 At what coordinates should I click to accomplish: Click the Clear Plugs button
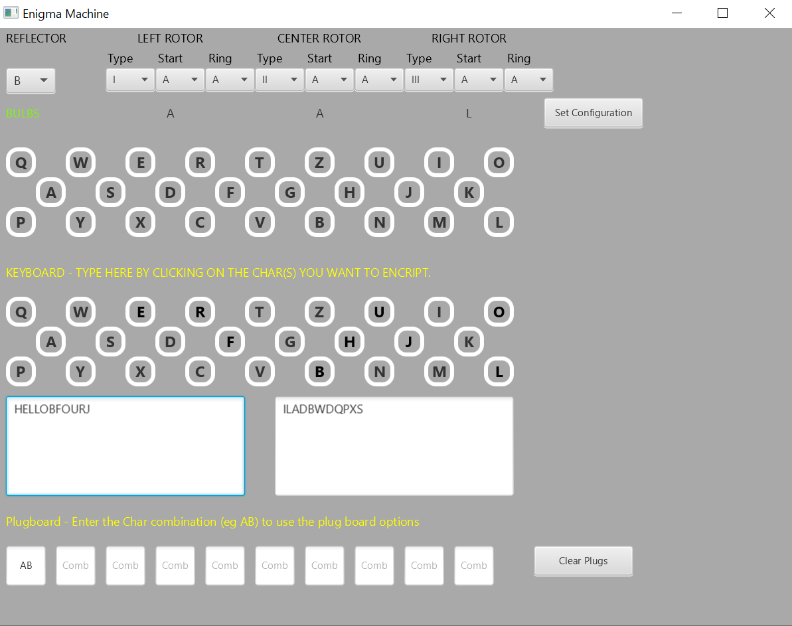(x=584, y=561)
